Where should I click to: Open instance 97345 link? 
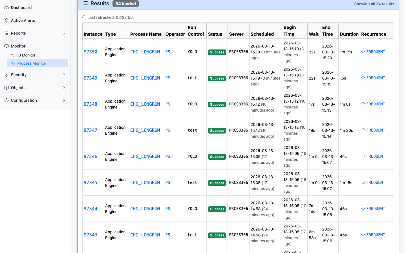click(x=91, y=182)
